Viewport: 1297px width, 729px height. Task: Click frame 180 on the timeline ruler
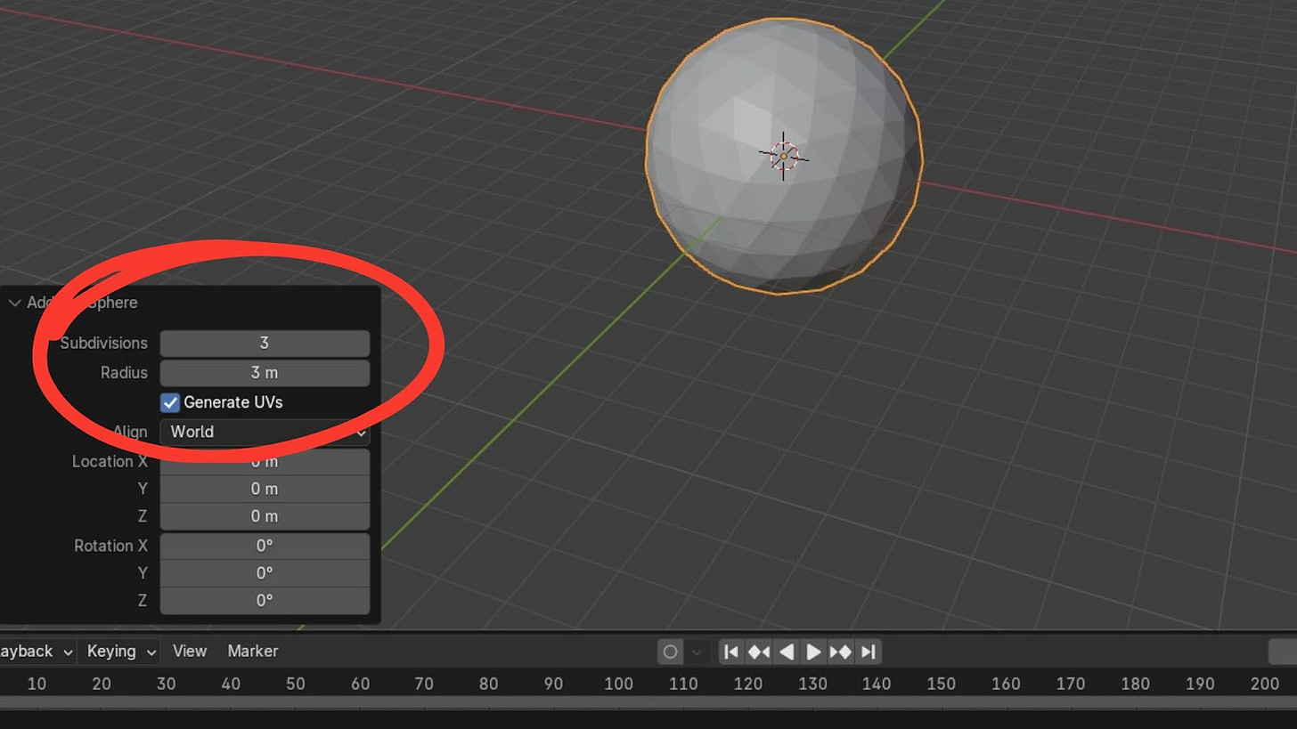1135,684
